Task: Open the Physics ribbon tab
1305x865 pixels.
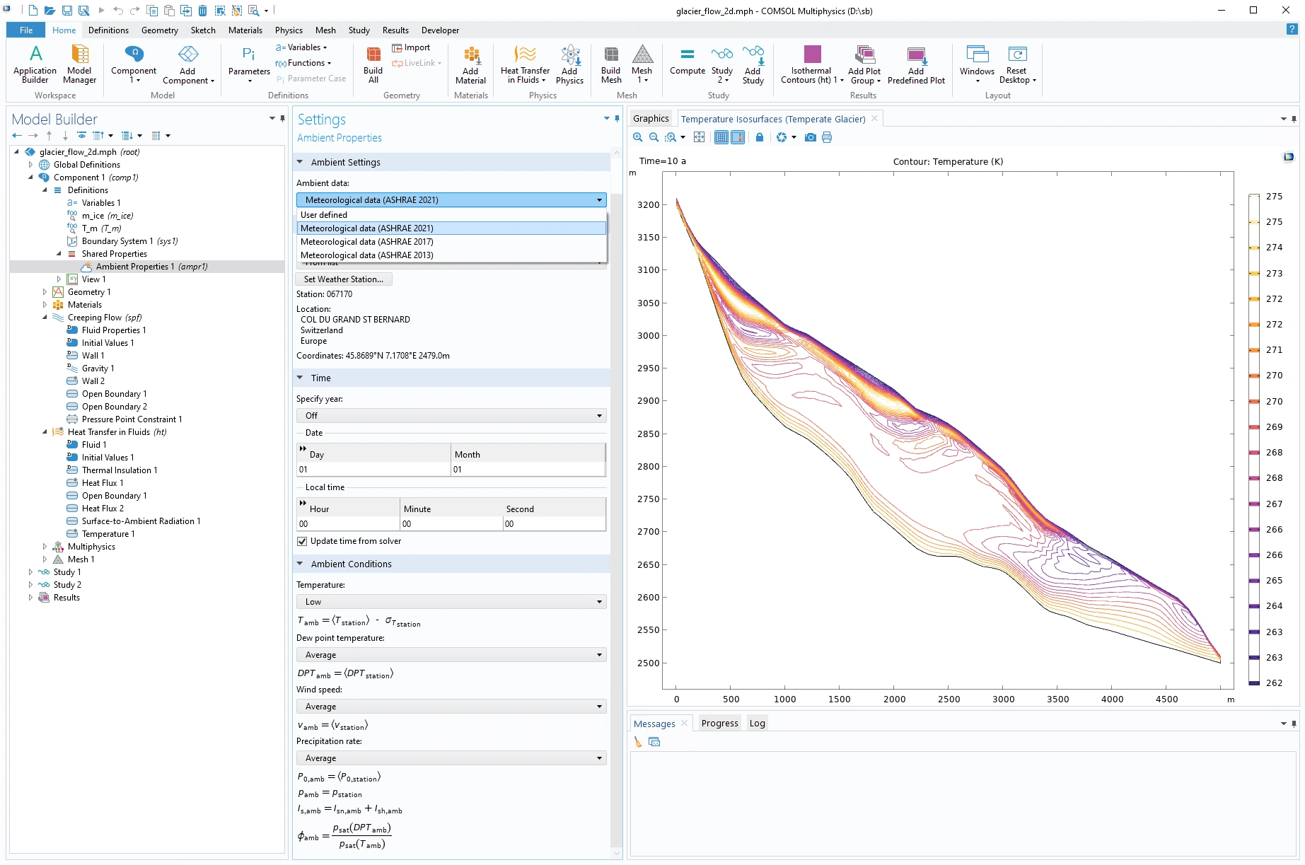Action: pyautogui.click(x=289, y=30)
